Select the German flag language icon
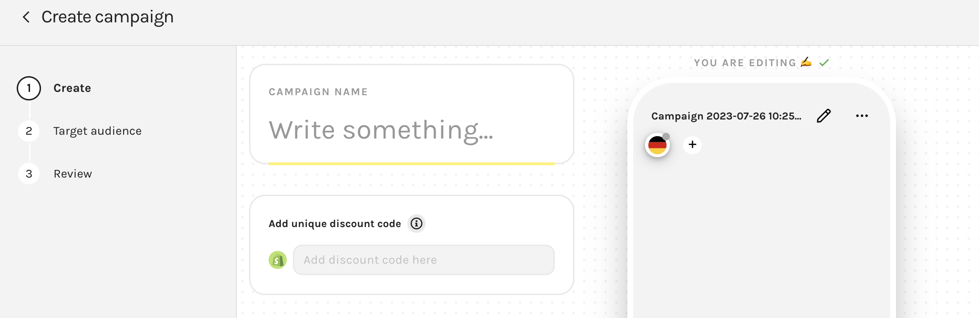The height and width of the screenshot is (318, 979). (x=657, y=145)
